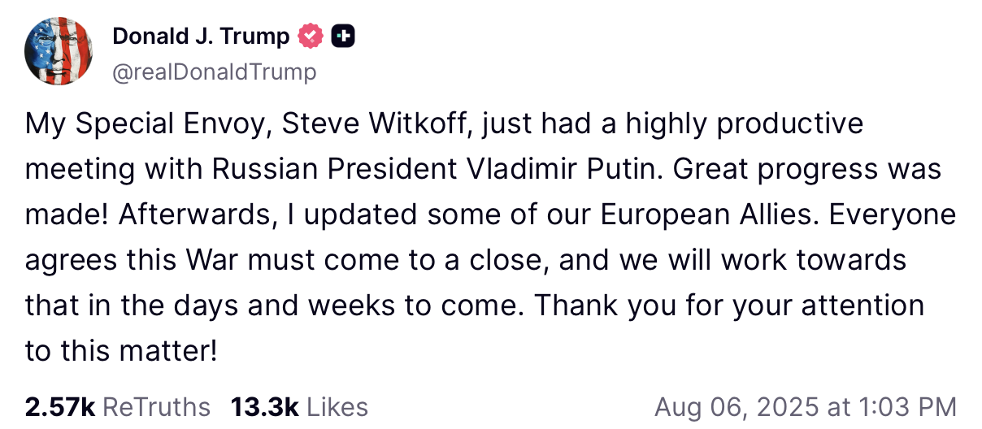Click 'to this matter!' final line
The image size is (982, 429).
click(x=122, y=352)
